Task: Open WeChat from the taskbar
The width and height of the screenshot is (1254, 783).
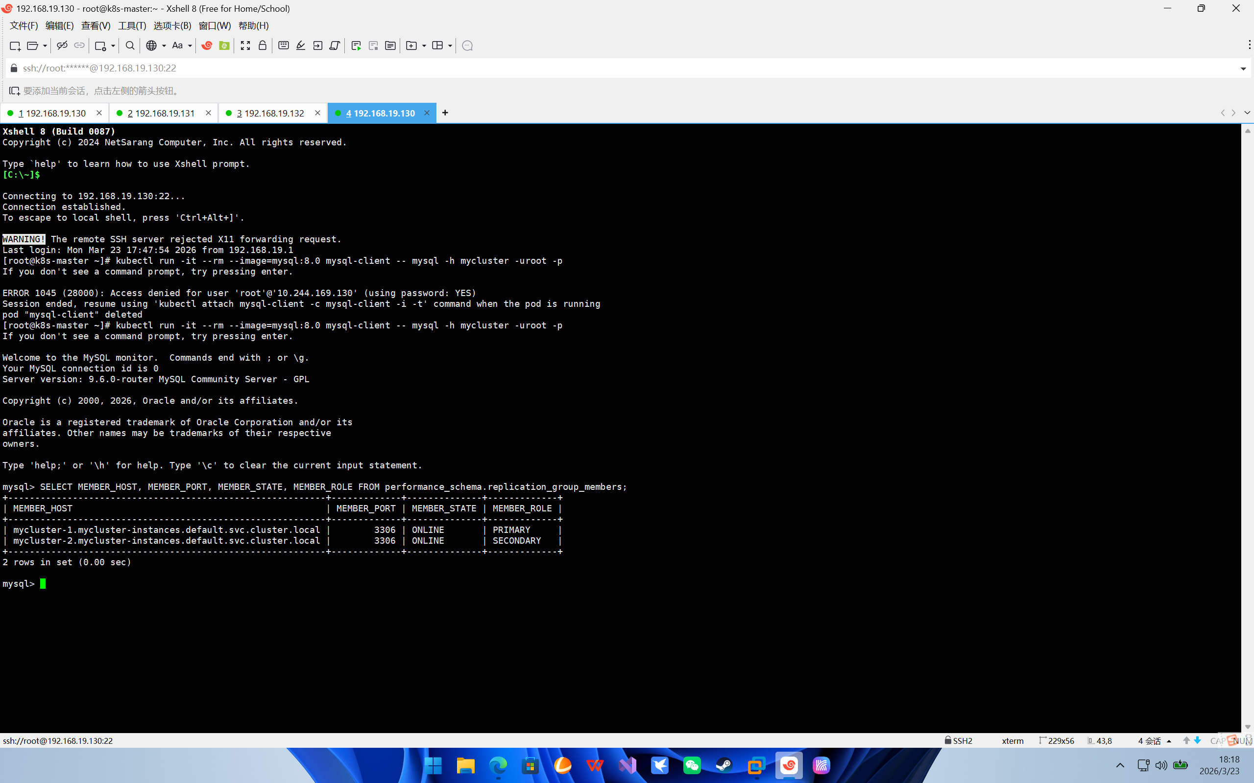Action: point(692,765)
